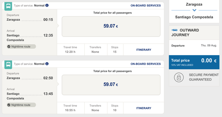
Task: Click the Outward Journey panel header
Action: click(x=194, y=33)
